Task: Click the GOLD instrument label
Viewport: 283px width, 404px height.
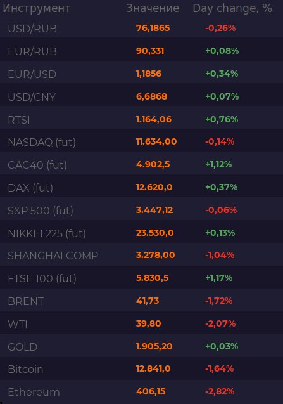Action: click(x=23, y=347)
